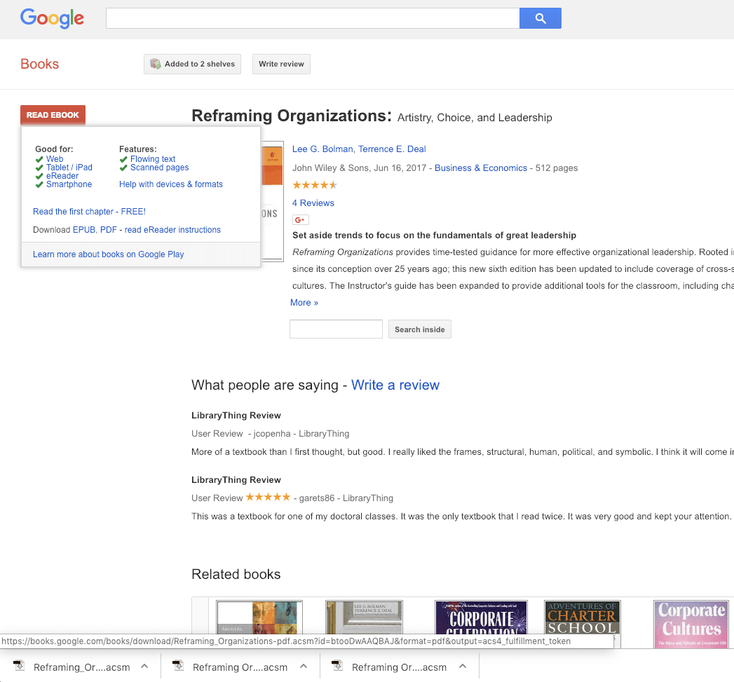This screenshot has width=734, height=682.
Task: Open Corporate Cultures related book
Action: tap(691, 624)
